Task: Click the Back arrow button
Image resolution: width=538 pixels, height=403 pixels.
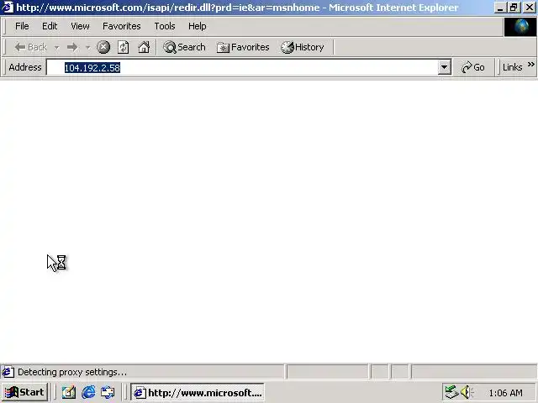Action: coord(31,47)
